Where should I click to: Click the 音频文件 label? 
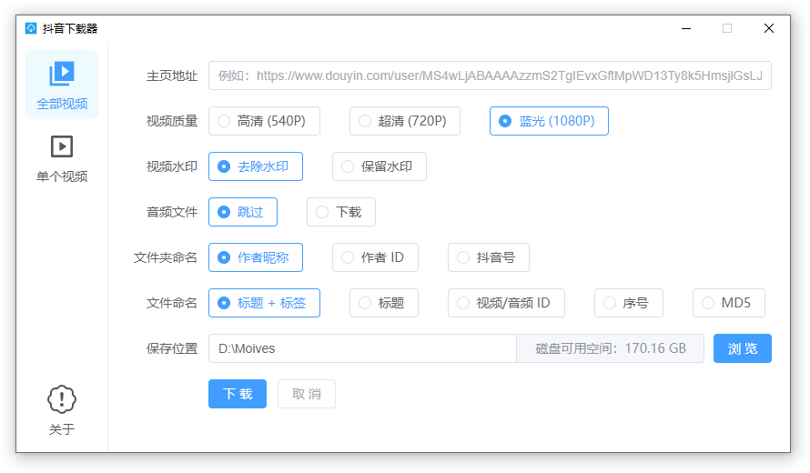point(172,212)
